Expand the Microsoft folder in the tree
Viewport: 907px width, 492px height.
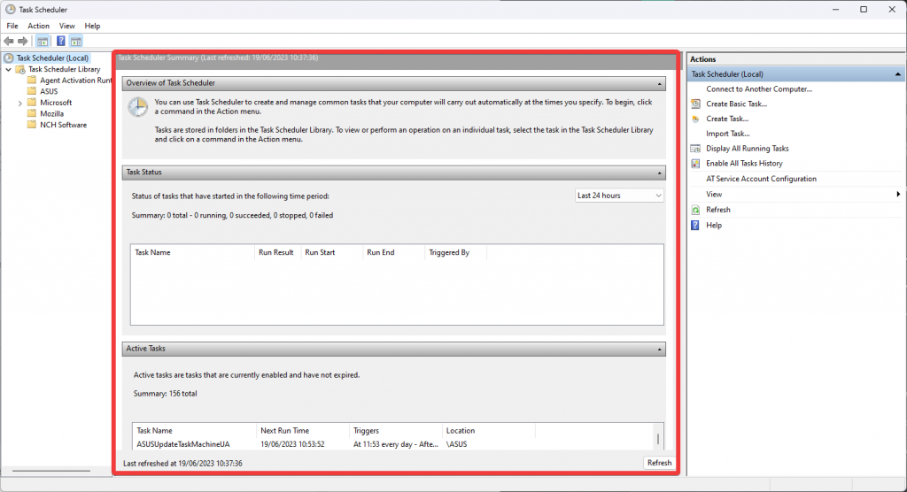(20, 103)
